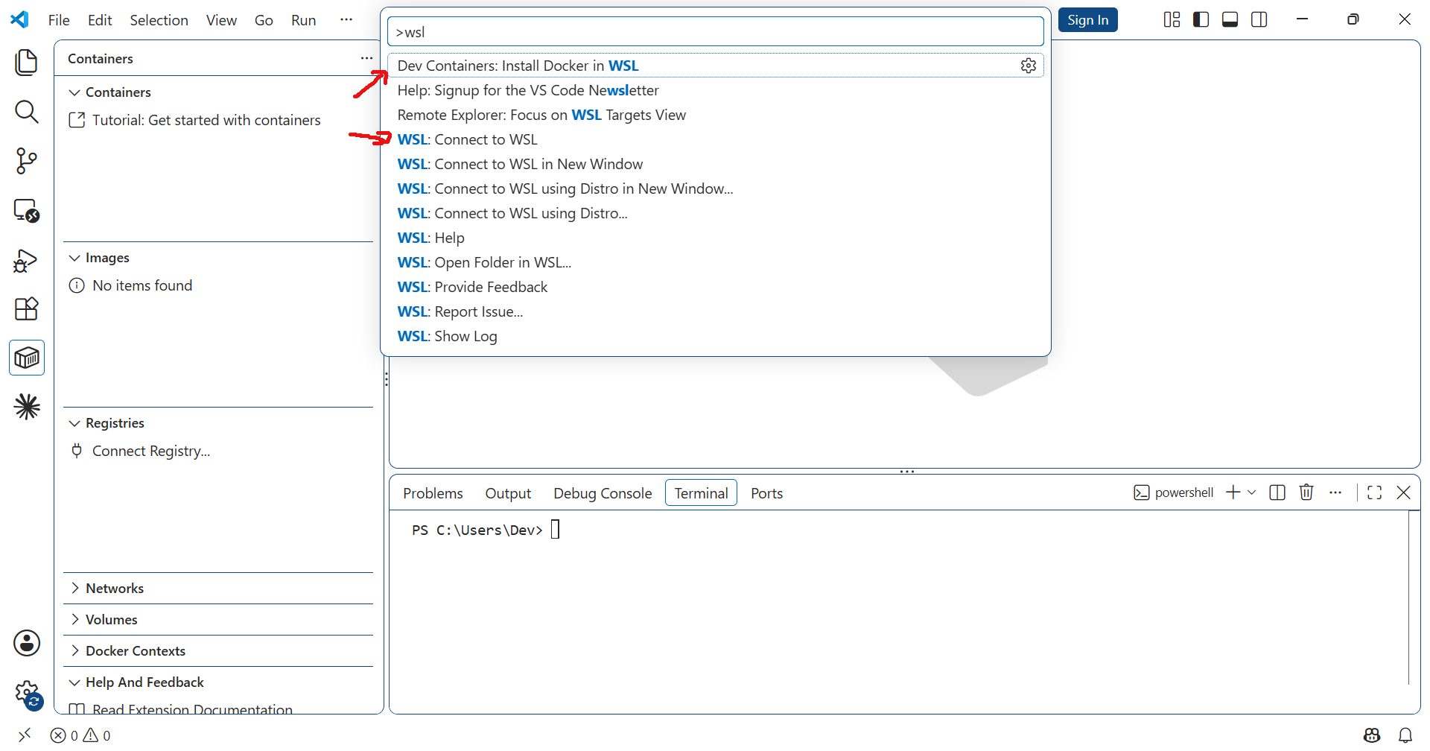Open the Accounts menu icon
Viewport: 1430px width, 751px height.
(27, 643)
